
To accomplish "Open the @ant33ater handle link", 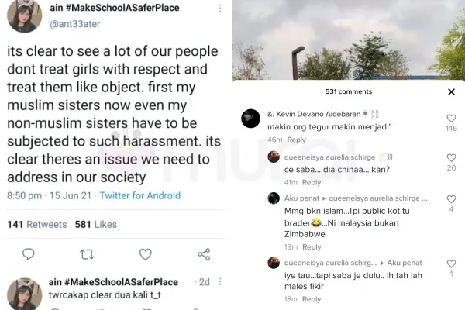I will point(77,23).
